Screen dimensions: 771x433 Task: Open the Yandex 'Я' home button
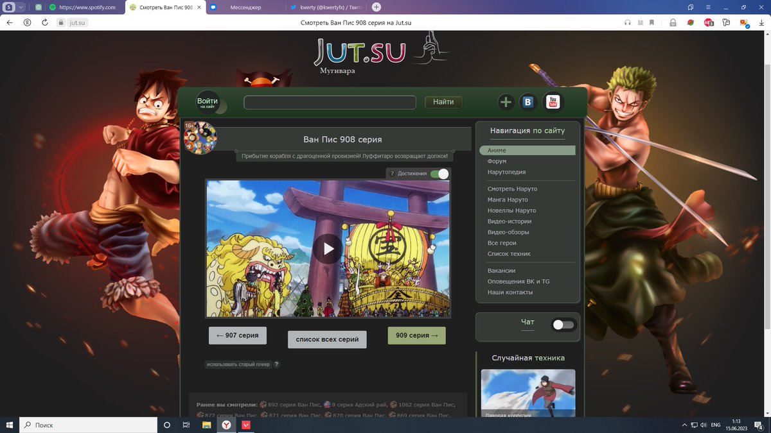pos(27,22)
